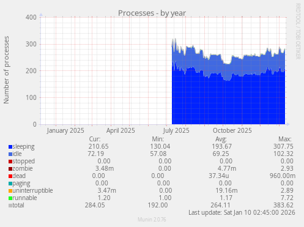Click the 'idle' legend label
304x227 pixels.
[x=17, y=154]
